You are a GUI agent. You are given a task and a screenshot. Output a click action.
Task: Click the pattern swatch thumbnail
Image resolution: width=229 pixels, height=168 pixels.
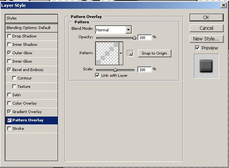pos(107,53)
